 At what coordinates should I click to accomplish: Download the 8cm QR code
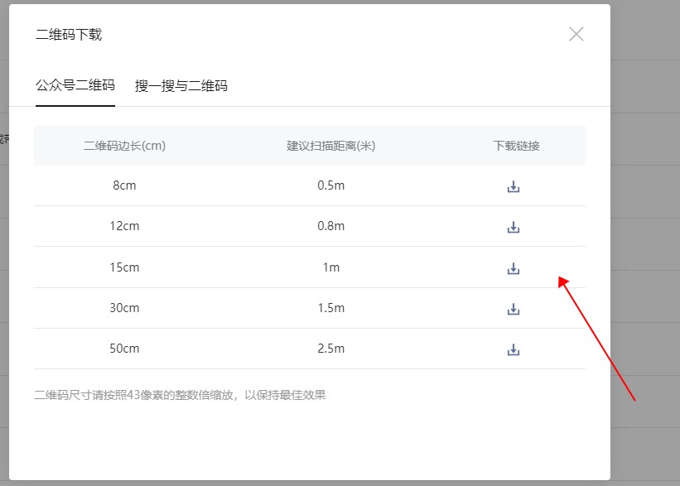coord(514,186)
